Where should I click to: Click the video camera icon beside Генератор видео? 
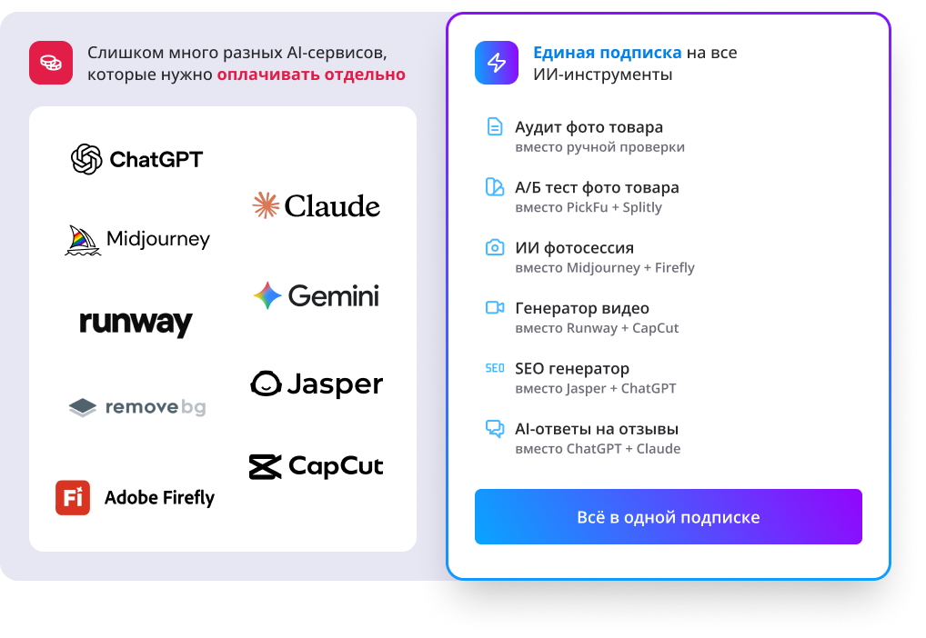[495, 307]
